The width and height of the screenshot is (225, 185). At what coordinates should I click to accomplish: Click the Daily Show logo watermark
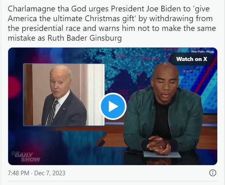tap(26, 157)
